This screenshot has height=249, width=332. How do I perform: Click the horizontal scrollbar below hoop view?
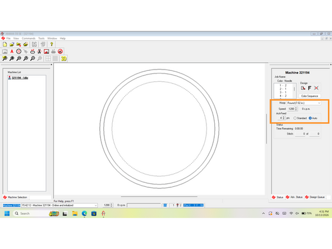tap(159, 196)
